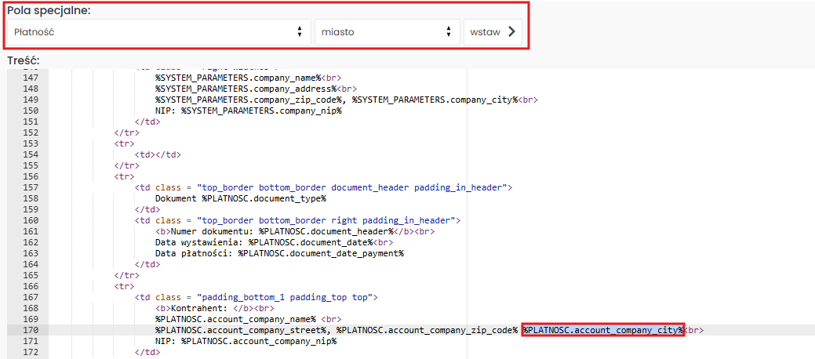Click the highlighted %PLATNOSC.account_company_city% text
Image resolution: width=815 pixels, height=359 pixels.
[x=603, y=331]
